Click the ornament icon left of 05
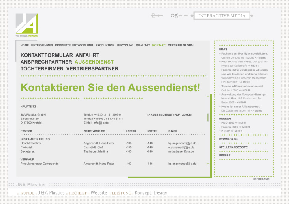 (x=157, y=16)
